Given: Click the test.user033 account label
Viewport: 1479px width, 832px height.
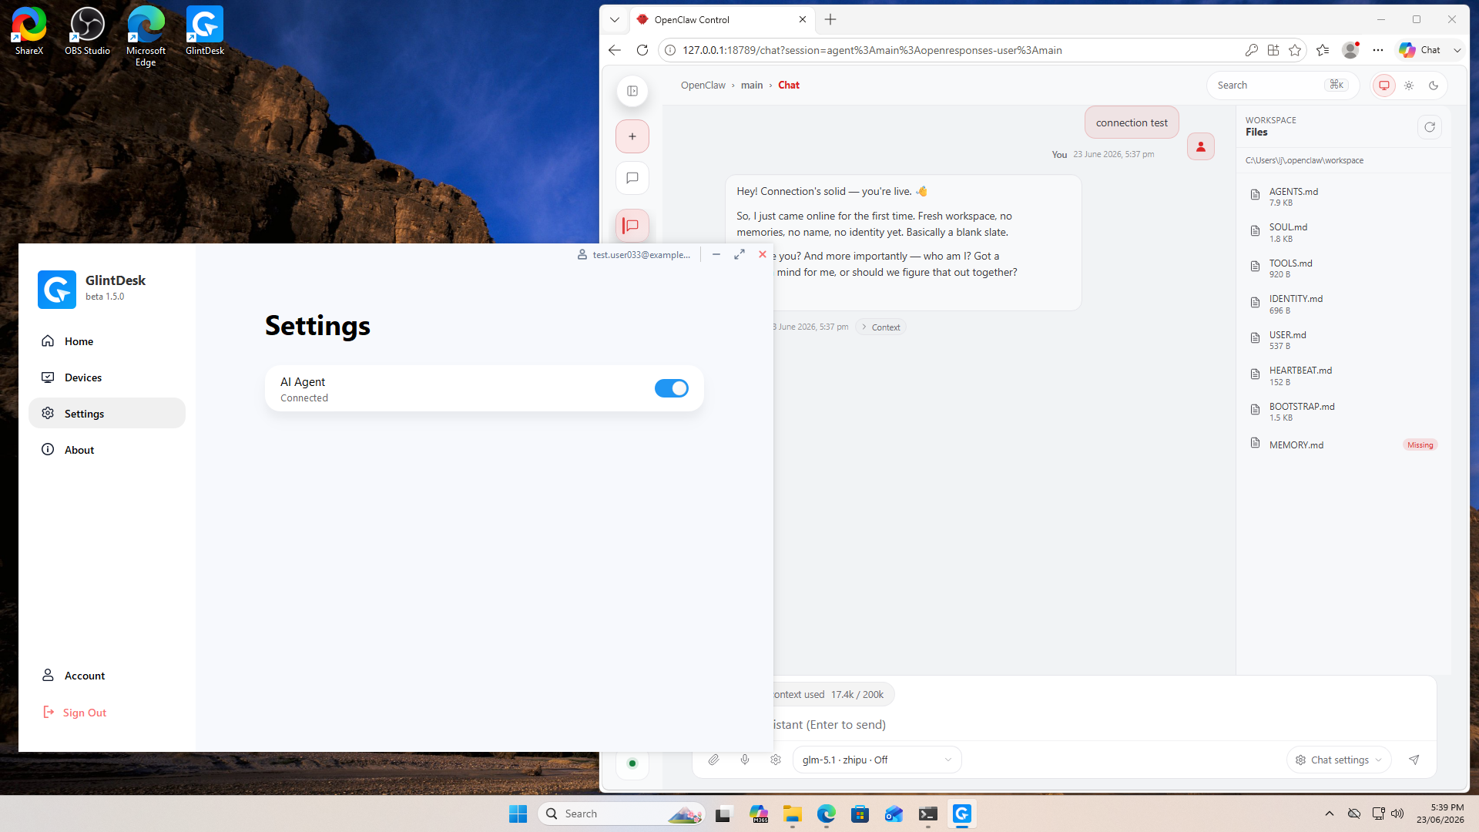Looking at the screenshot, I should pyautogui.click(x=634, y=255).
